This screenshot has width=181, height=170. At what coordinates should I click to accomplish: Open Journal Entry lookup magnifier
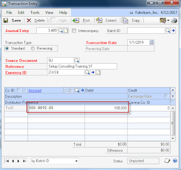coord(61,31)
